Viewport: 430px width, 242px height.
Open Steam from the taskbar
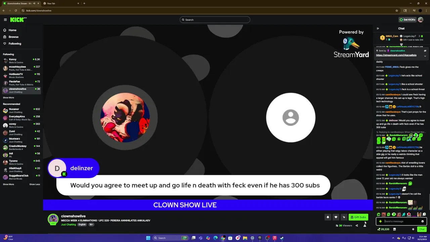(x=282, y=238)
